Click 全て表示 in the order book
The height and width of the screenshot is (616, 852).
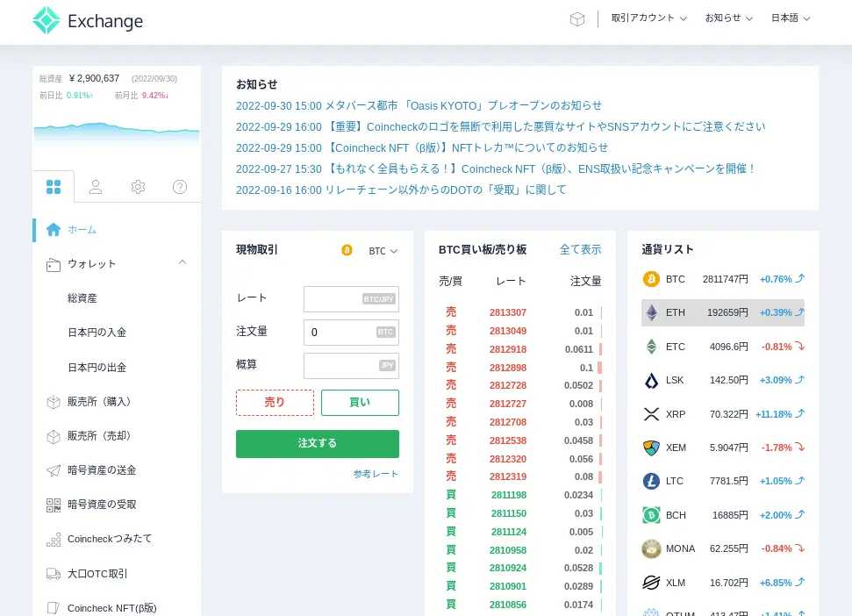pyautogui.click(x=580, y=249)
